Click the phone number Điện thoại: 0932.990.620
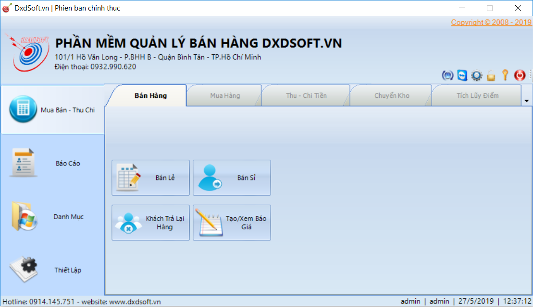Image resolution: width=533 pixels, height=307 pixels. click(x=95, y=67)
